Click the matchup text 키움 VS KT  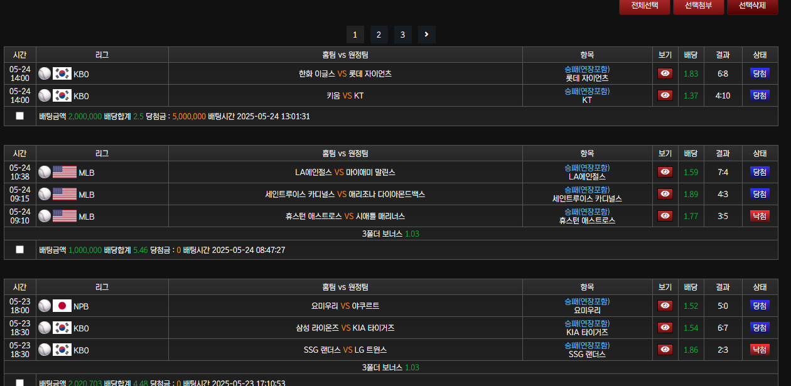345,95
